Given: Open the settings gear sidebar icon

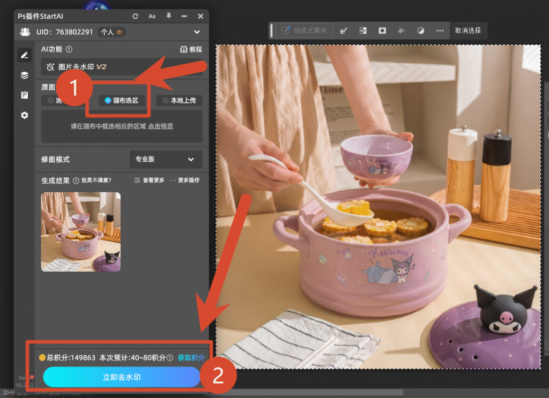Looking at the screenshot, I should pos(25,115).
